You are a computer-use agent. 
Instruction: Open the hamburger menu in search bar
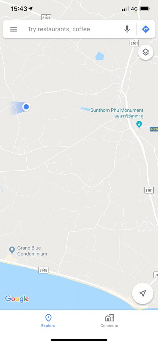click(x=14, y=29)
